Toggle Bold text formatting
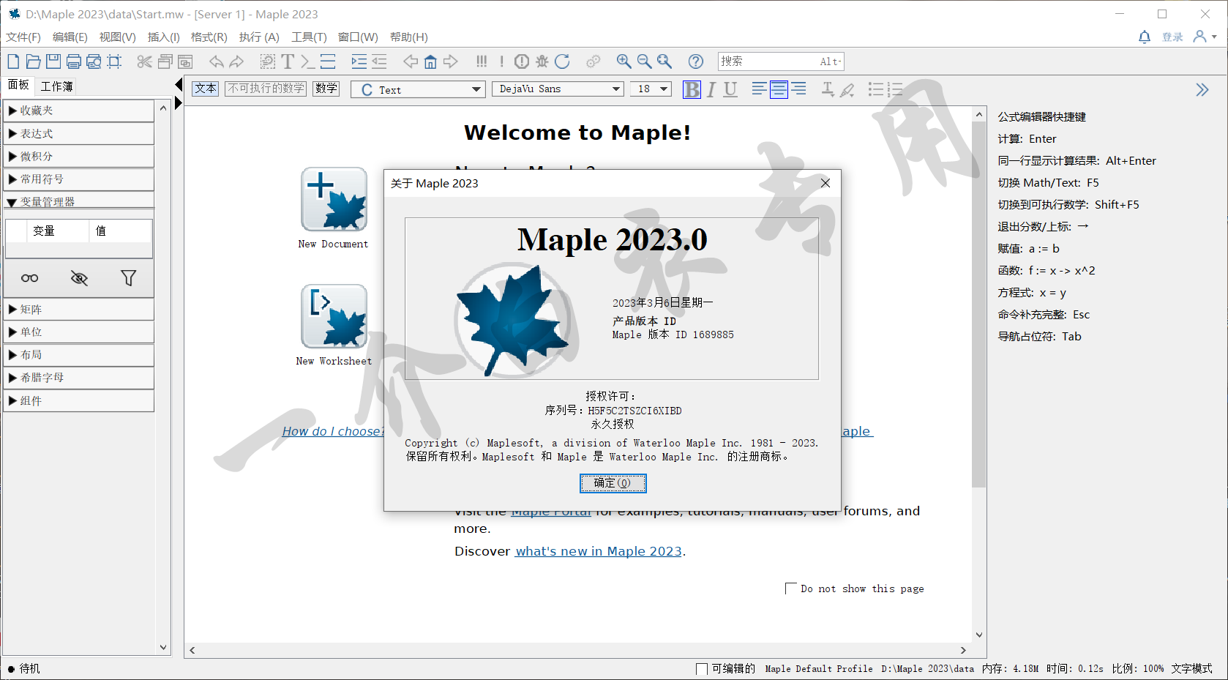This screenshot has width=1228, height=680. 692,89
